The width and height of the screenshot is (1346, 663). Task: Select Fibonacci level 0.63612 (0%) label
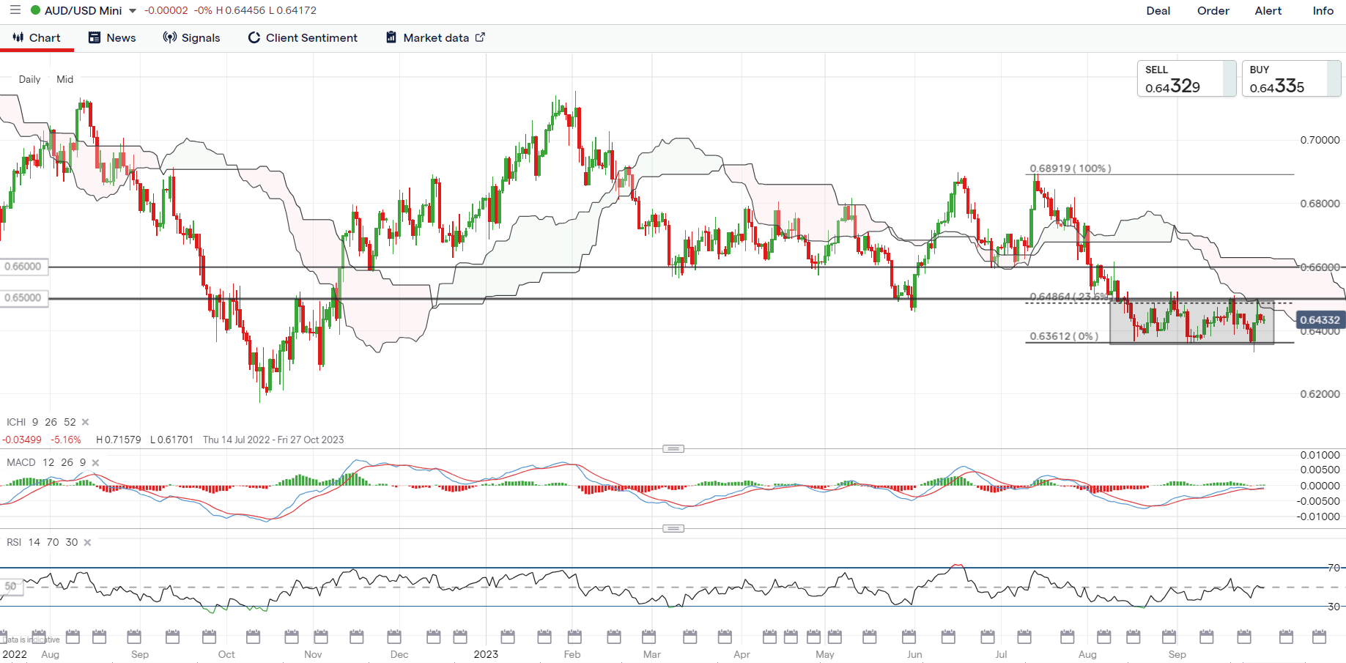pos(1064,336)
